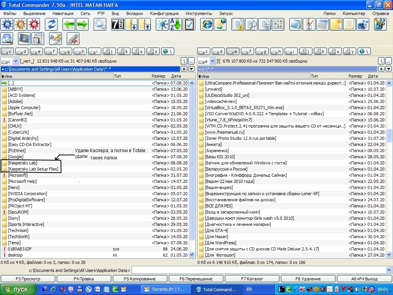The width and height of the screenshot is (393, 295).
Task: Click the red gear sun toolbar icon
Action: (34, 25)
